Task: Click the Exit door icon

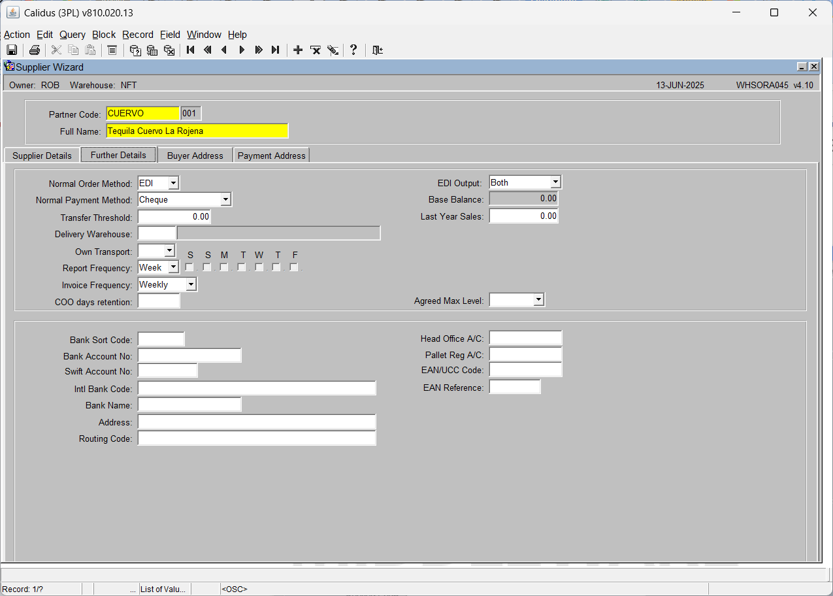Action: point(377,50)
